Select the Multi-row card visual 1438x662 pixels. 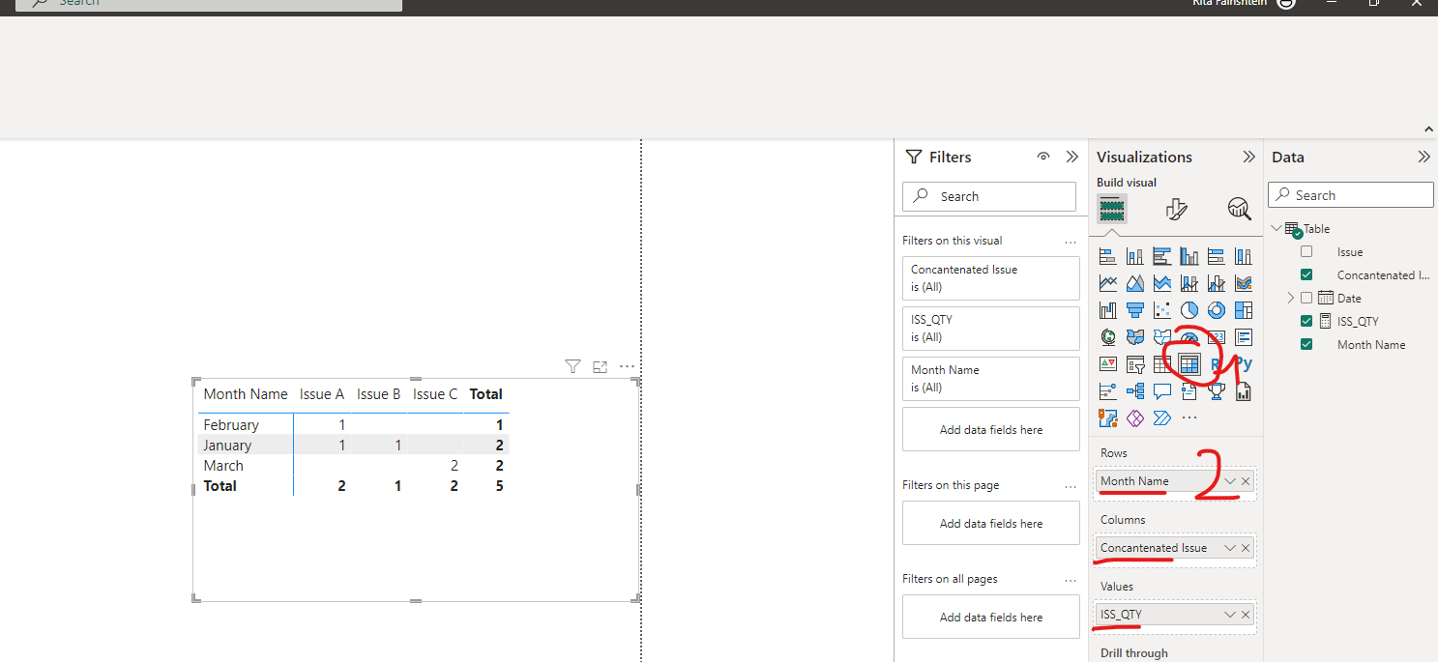click(1244, 337)
